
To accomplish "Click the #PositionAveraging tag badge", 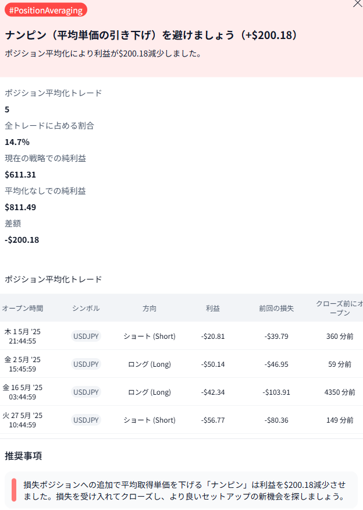I will pos(45,10).
